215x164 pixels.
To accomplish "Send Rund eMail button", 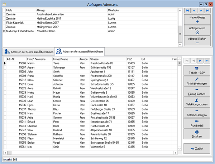I will (197, 123).
